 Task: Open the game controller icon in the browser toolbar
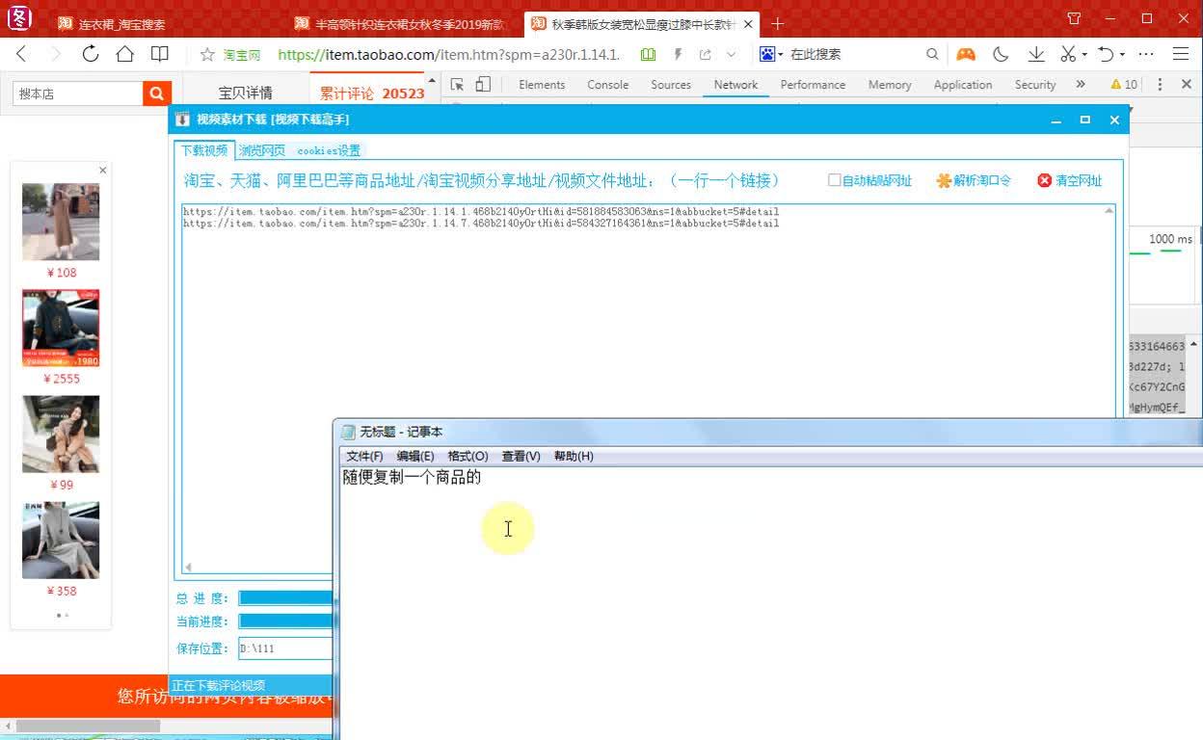[966, 55]
